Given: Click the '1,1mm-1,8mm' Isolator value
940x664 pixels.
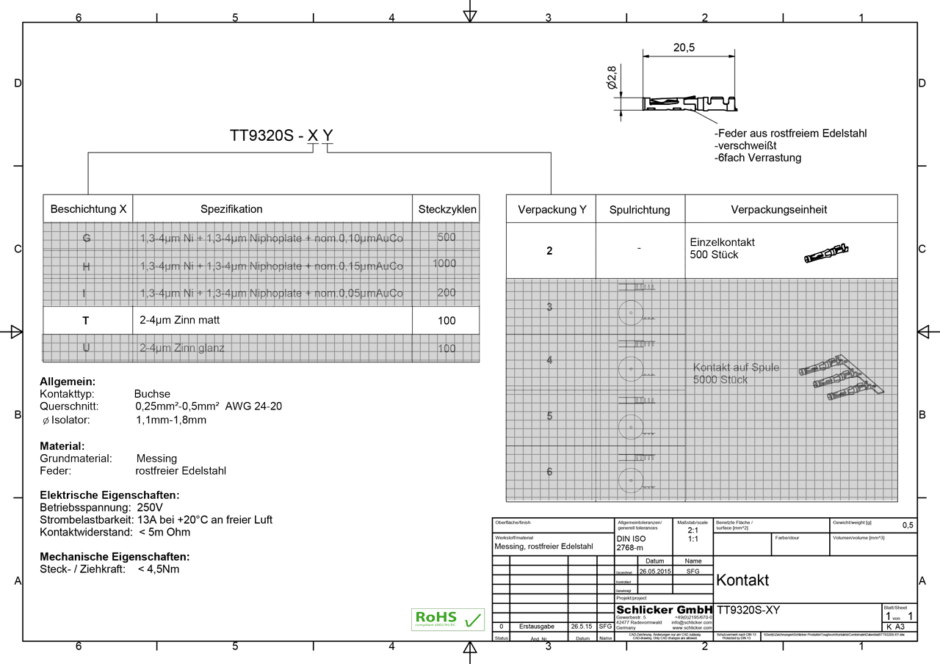Looking at the screenshot, I should pos(171,420).
